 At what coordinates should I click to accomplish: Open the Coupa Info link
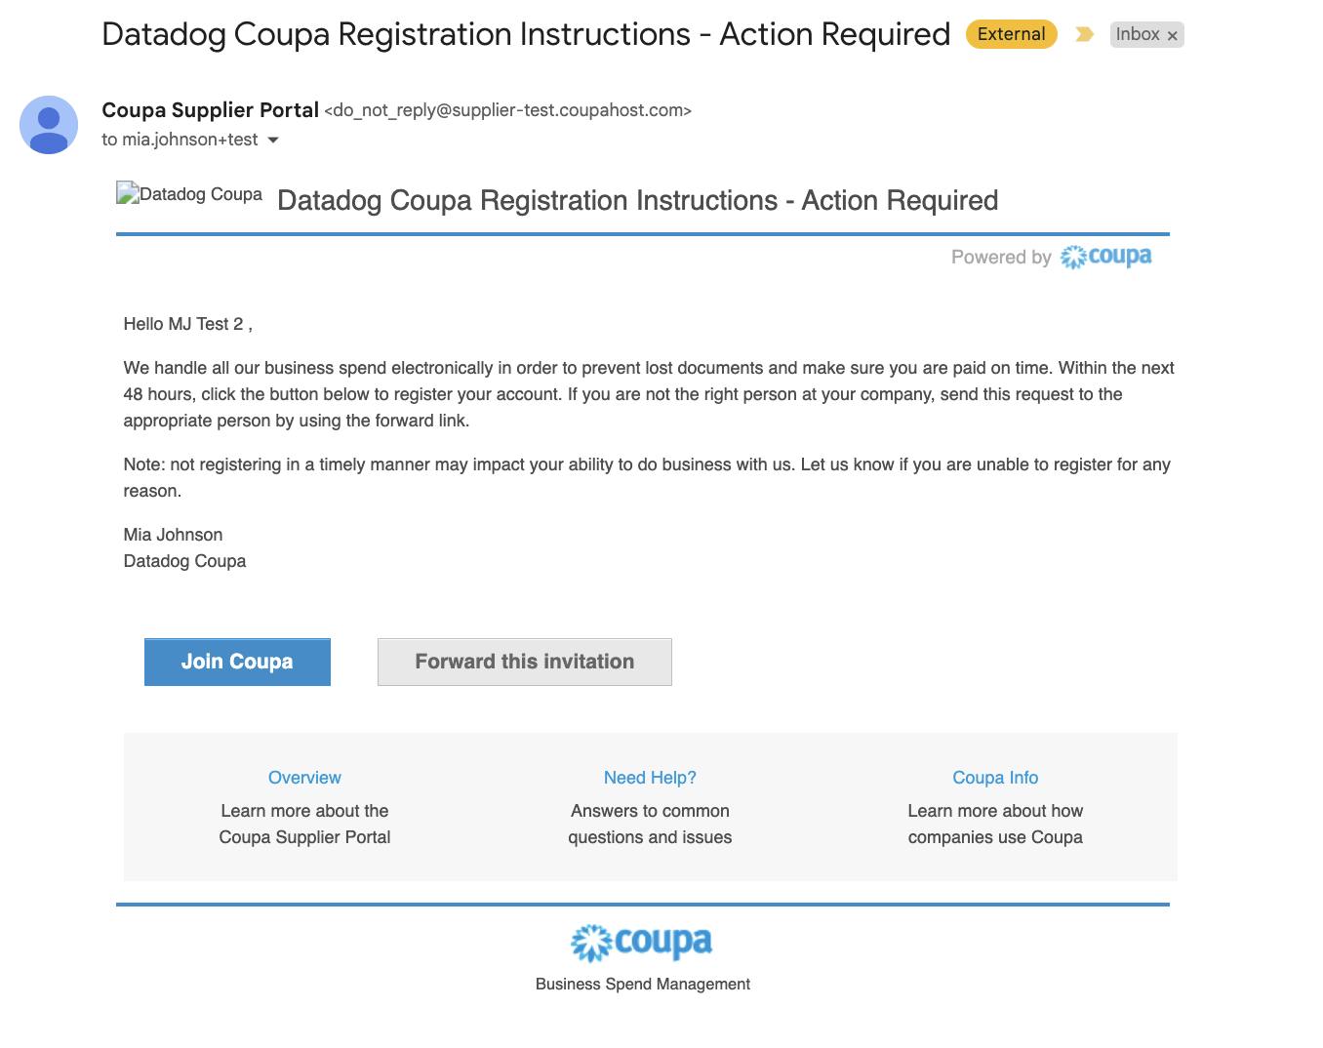tap(994, 777)
